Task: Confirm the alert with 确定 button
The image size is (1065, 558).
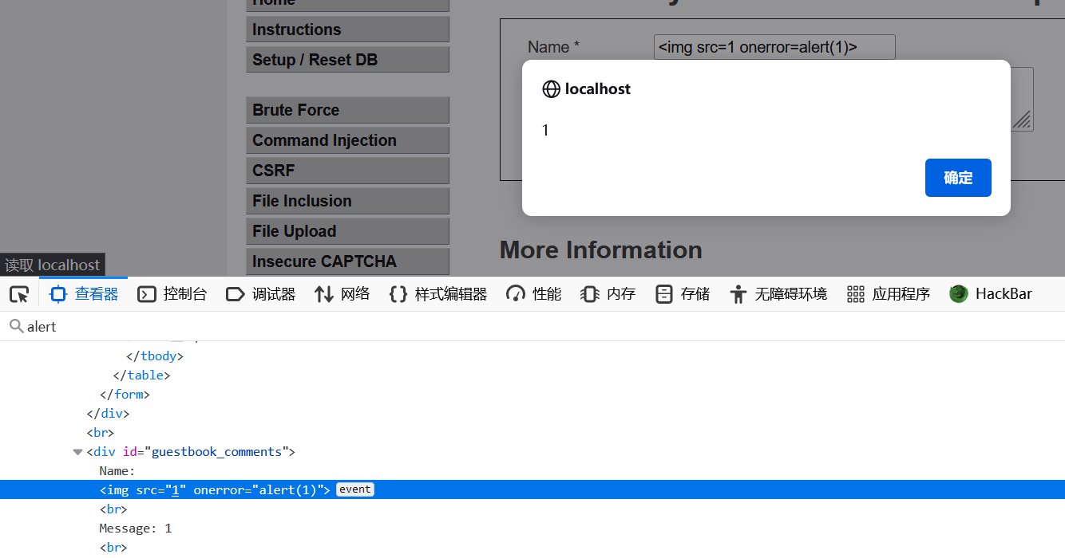Action: pos(958,178)
